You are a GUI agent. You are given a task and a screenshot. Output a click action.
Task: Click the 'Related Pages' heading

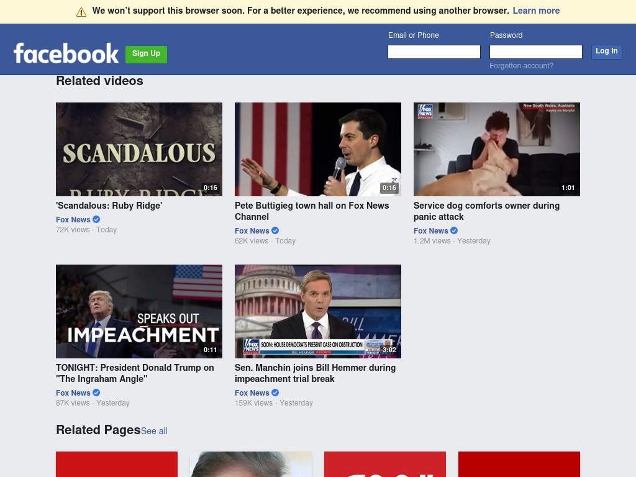[98, 430]
